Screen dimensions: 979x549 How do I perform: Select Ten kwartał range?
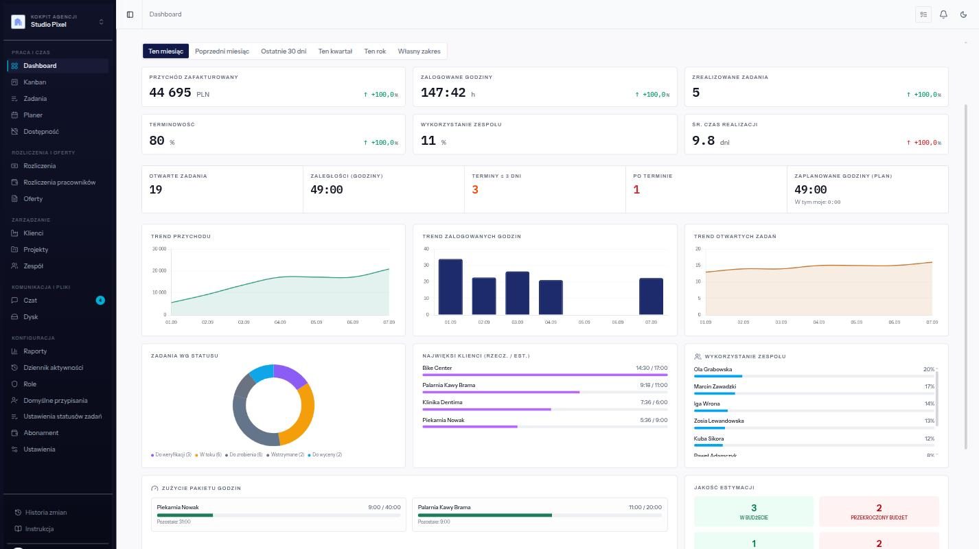click(335, 51)
